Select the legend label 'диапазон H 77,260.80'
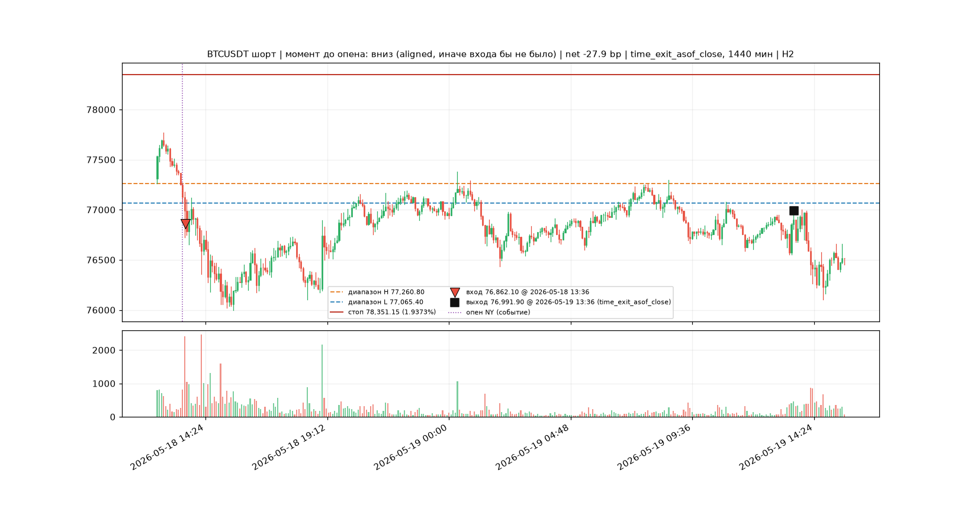The height and width of the screenshot is (521, 977). (386, 292)
